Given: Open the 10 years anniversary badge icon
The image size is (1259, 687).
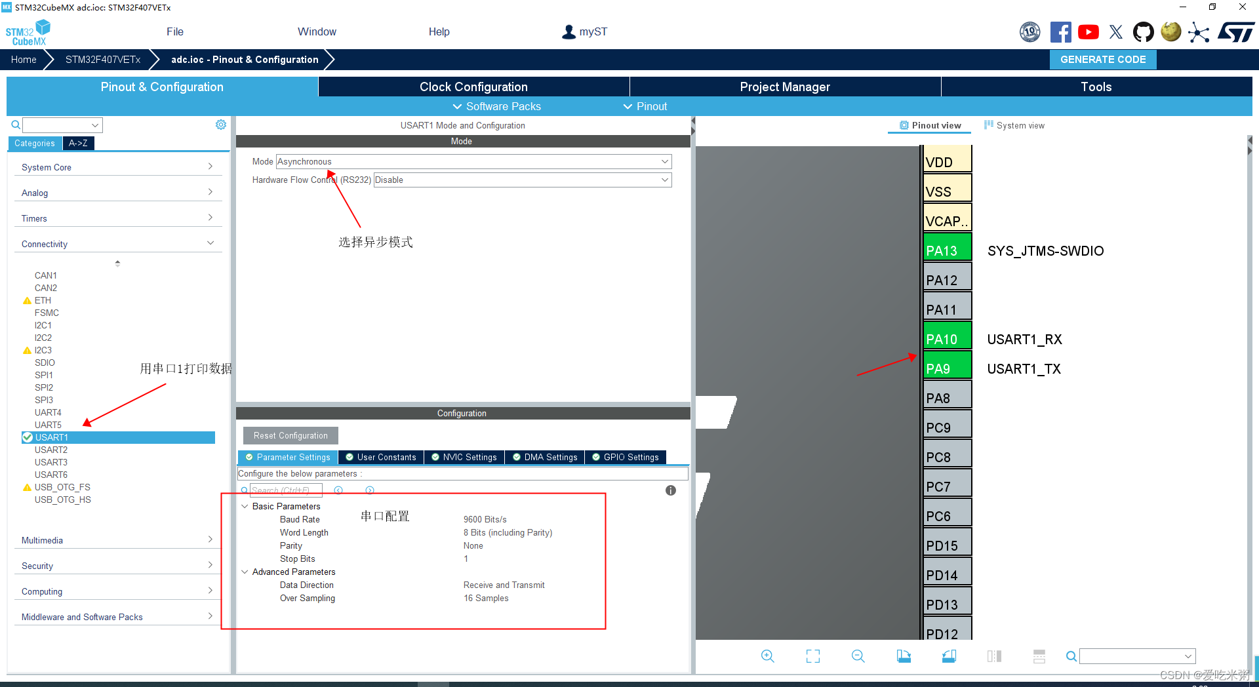Looking at the screenshot, I should point(1030,31).
